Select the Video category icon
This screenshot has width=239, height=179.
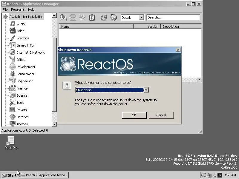click(13, 31)
